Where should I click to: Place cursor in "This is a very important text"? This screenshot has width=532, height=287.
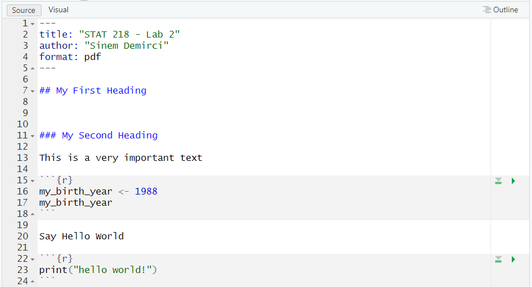tap(121, 158)
